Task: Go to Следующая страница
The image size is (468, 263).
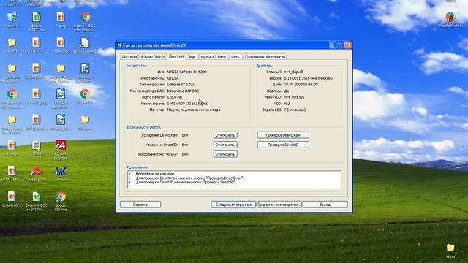Action: 233,205
